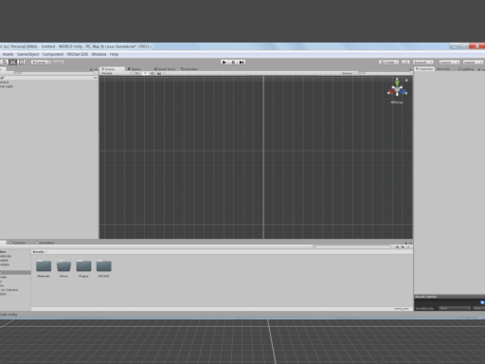The height and width of the screenshot is (364, 485).
Task: Open the Layers dropdown
Action: (x=449, y=63)
